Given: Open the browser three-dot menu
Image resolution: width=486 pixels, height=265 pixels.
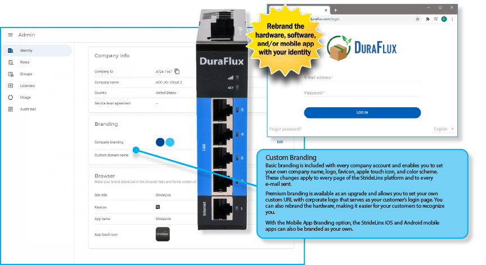Looking at the screenshot, I should pos(452,19).
